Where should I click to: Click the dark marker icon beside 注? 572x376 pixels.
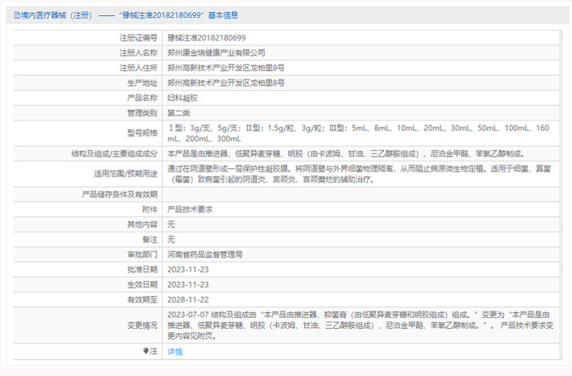tap(145, 351)
